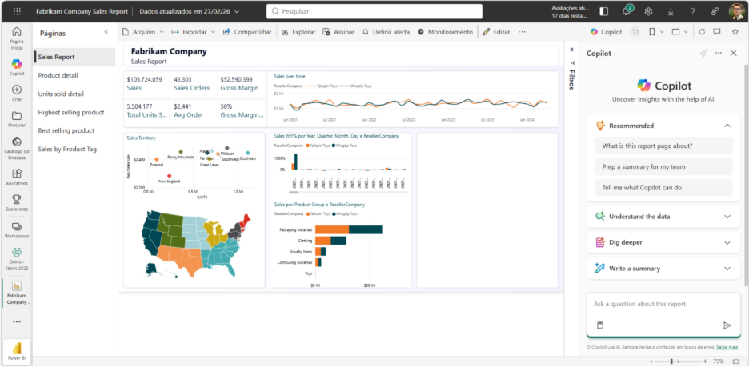Image resolution: width=749 pixels, height=367 pixels.
Task: Click the send arrow in Copilot chat
Action: [727, 325]
